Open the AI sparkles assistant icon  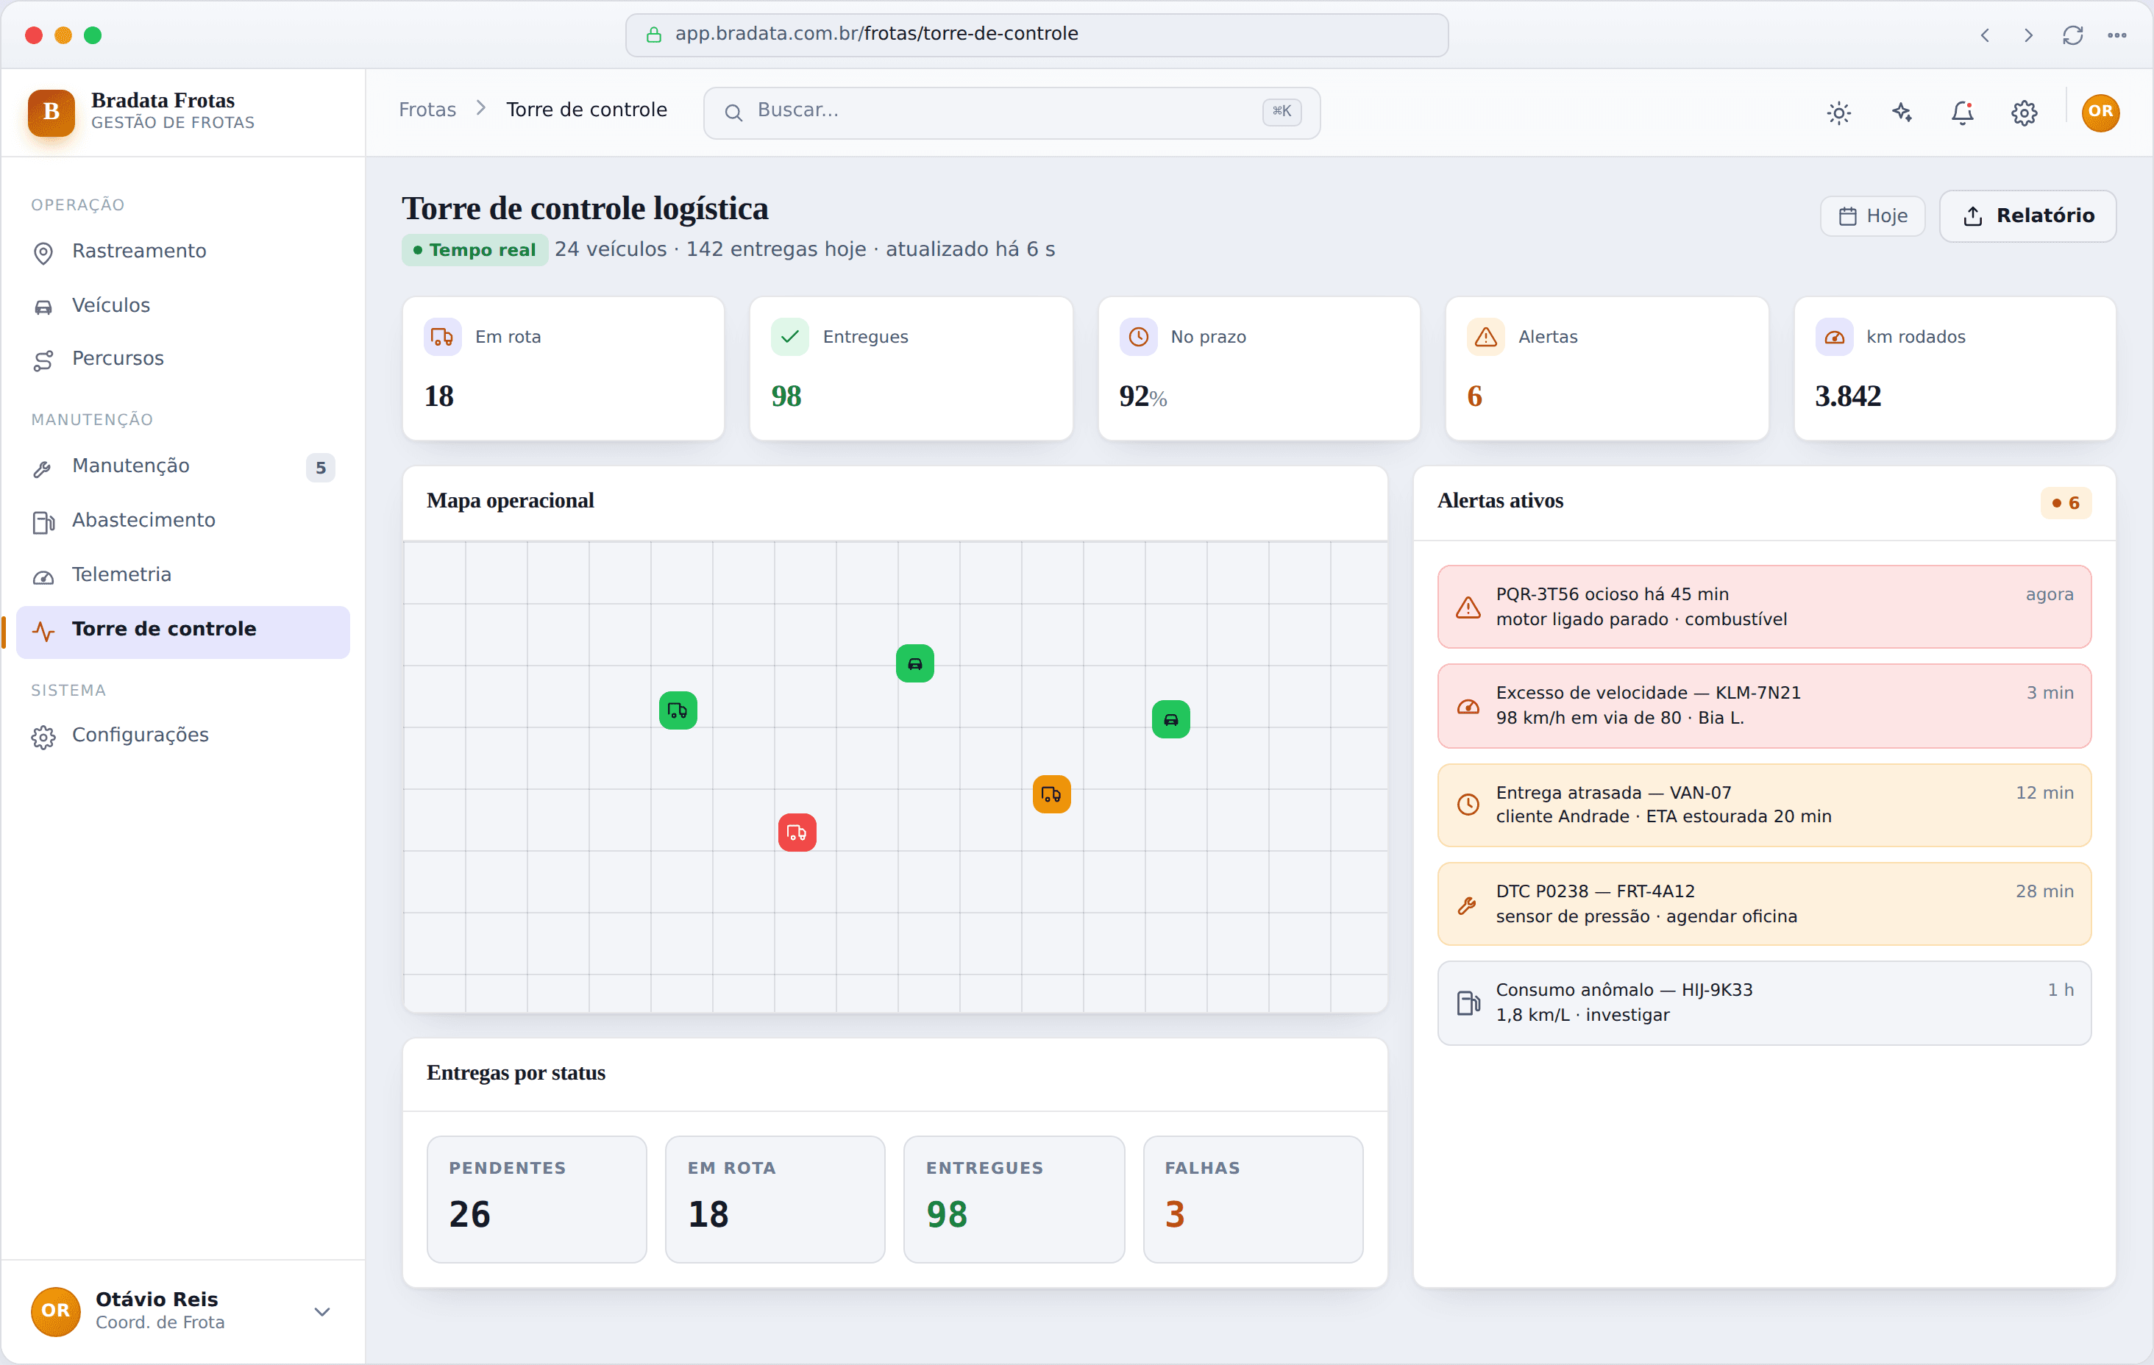click(x=1901, y=113)
